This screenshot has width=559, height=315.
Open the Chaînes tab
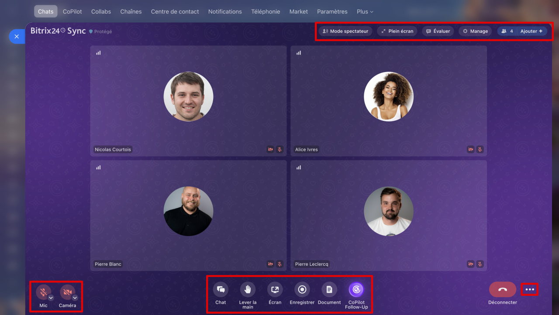click(x=131, y=11)
